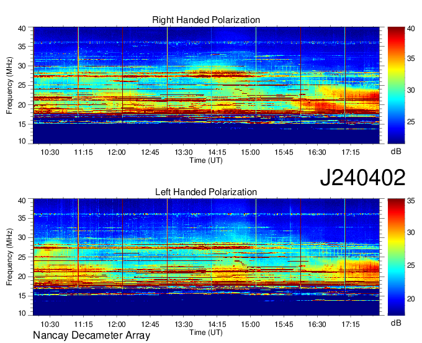Image resolution: width=422 pixels, height=343 pixels.
Task: Click the 35 MHz frequency tick of the right-handed plot
Action: point(22,47)
